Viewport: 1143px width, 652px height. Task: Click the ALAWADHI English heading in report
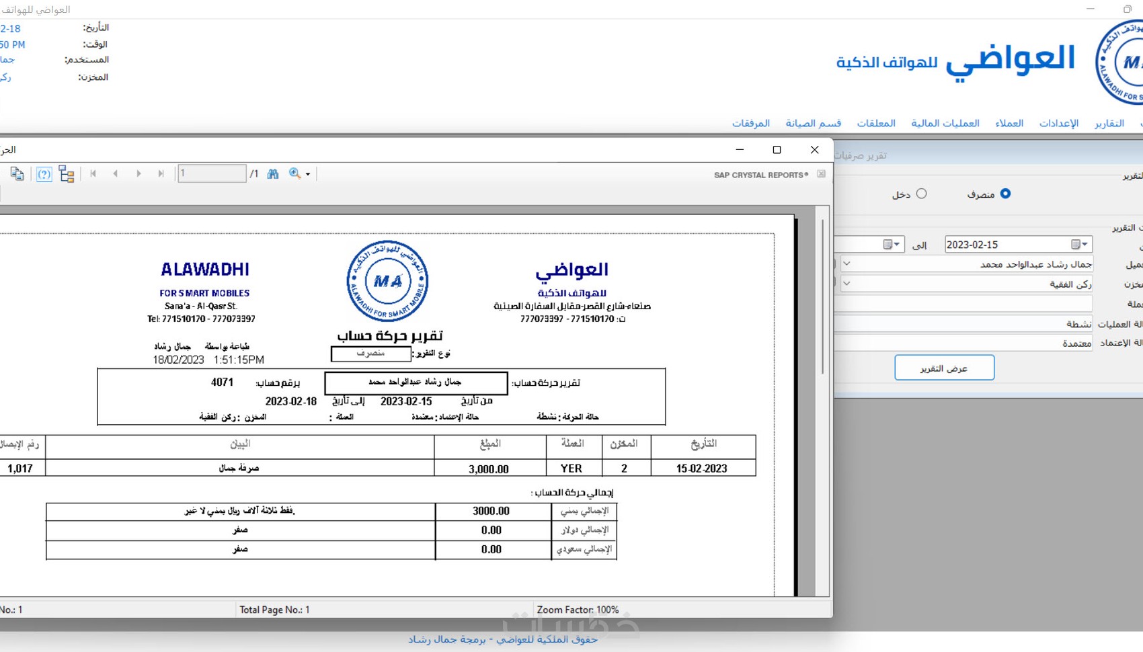tap(205, 270)
